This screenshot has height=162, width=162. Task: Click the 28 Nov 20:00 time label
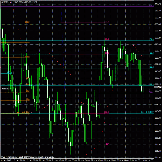[x=110, y=160]
